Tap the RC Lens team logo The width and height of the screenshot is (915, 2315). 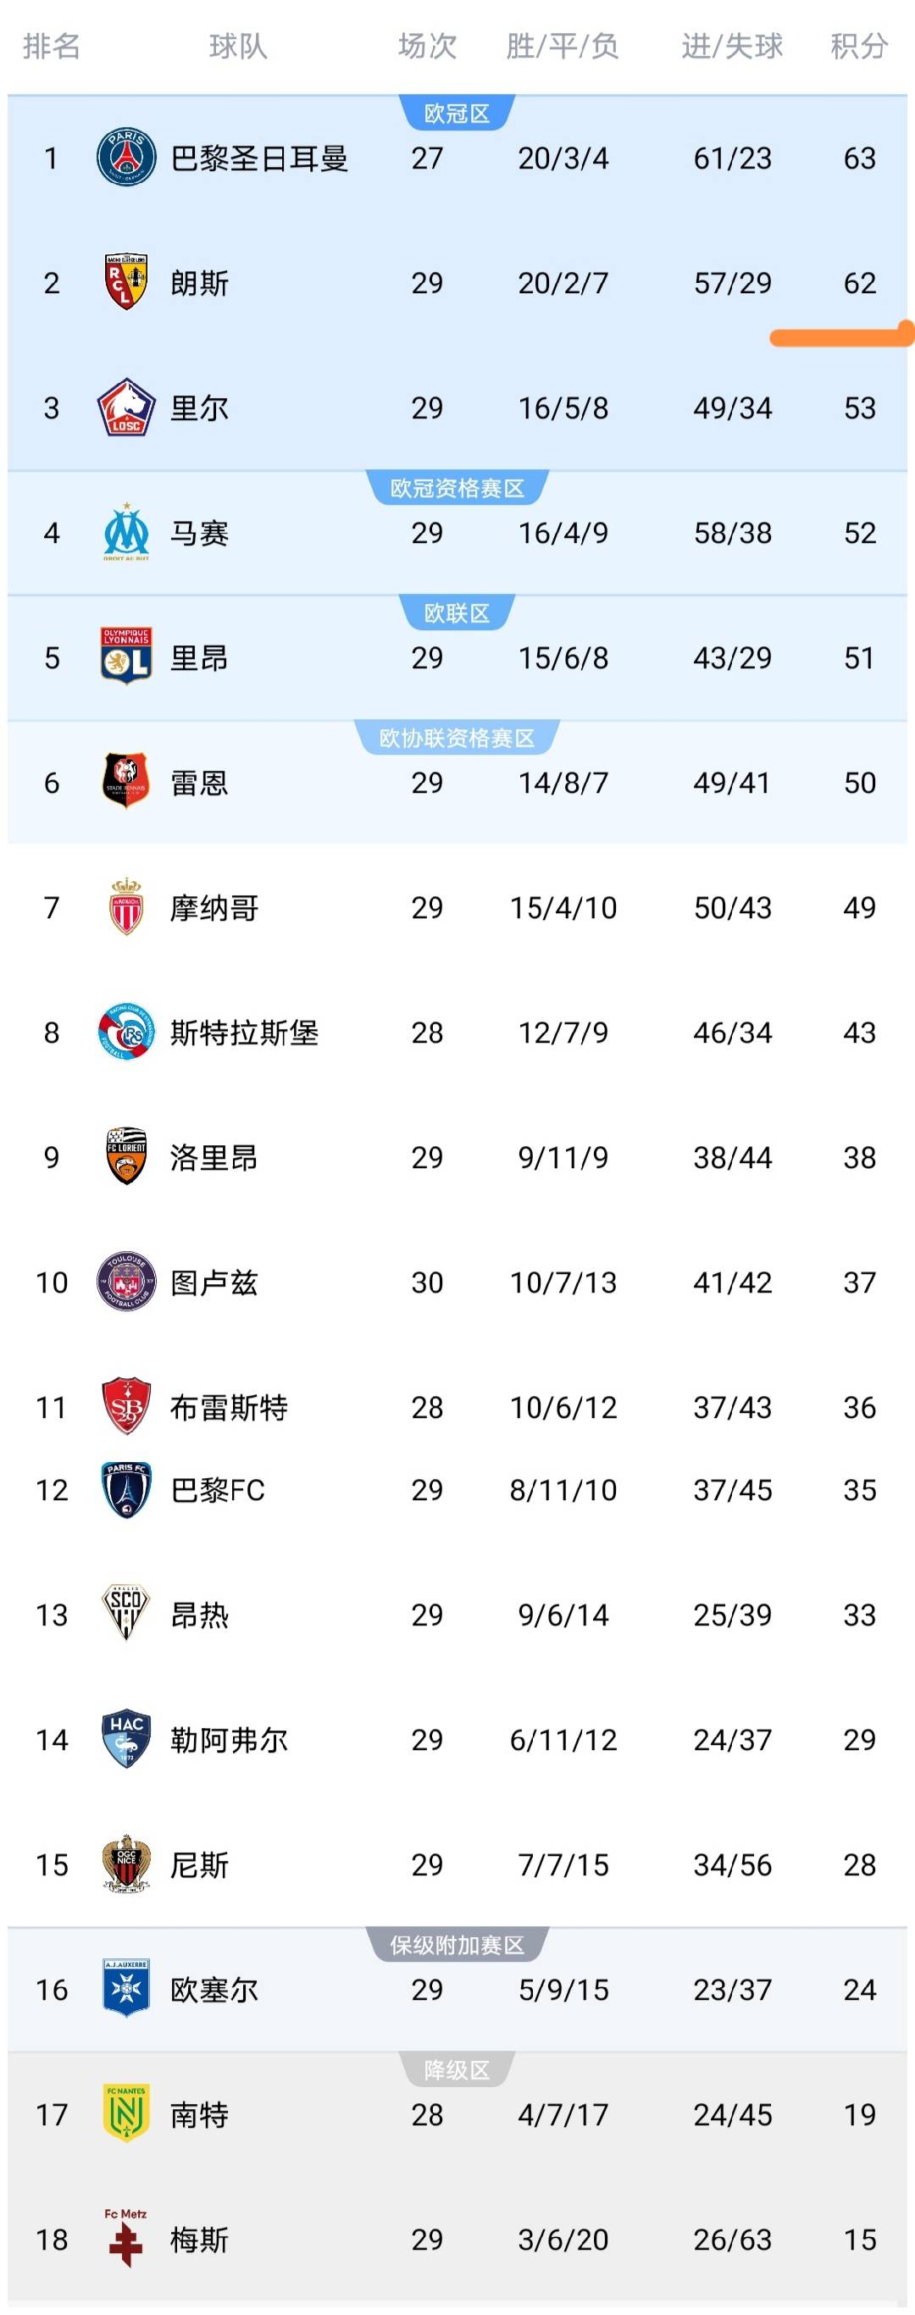pos(126,282)
